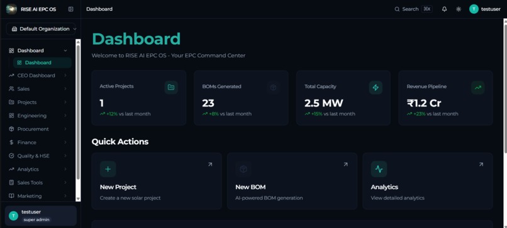Toggle the light/dark theme sun icon

[x=459, y=9]
